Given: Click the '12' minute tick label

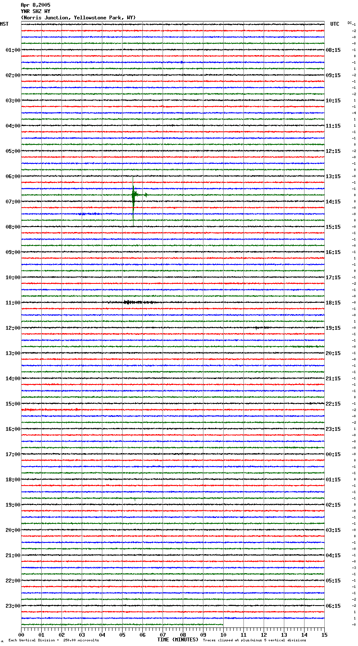Looking at the screenshot, I should pos(264,635).
